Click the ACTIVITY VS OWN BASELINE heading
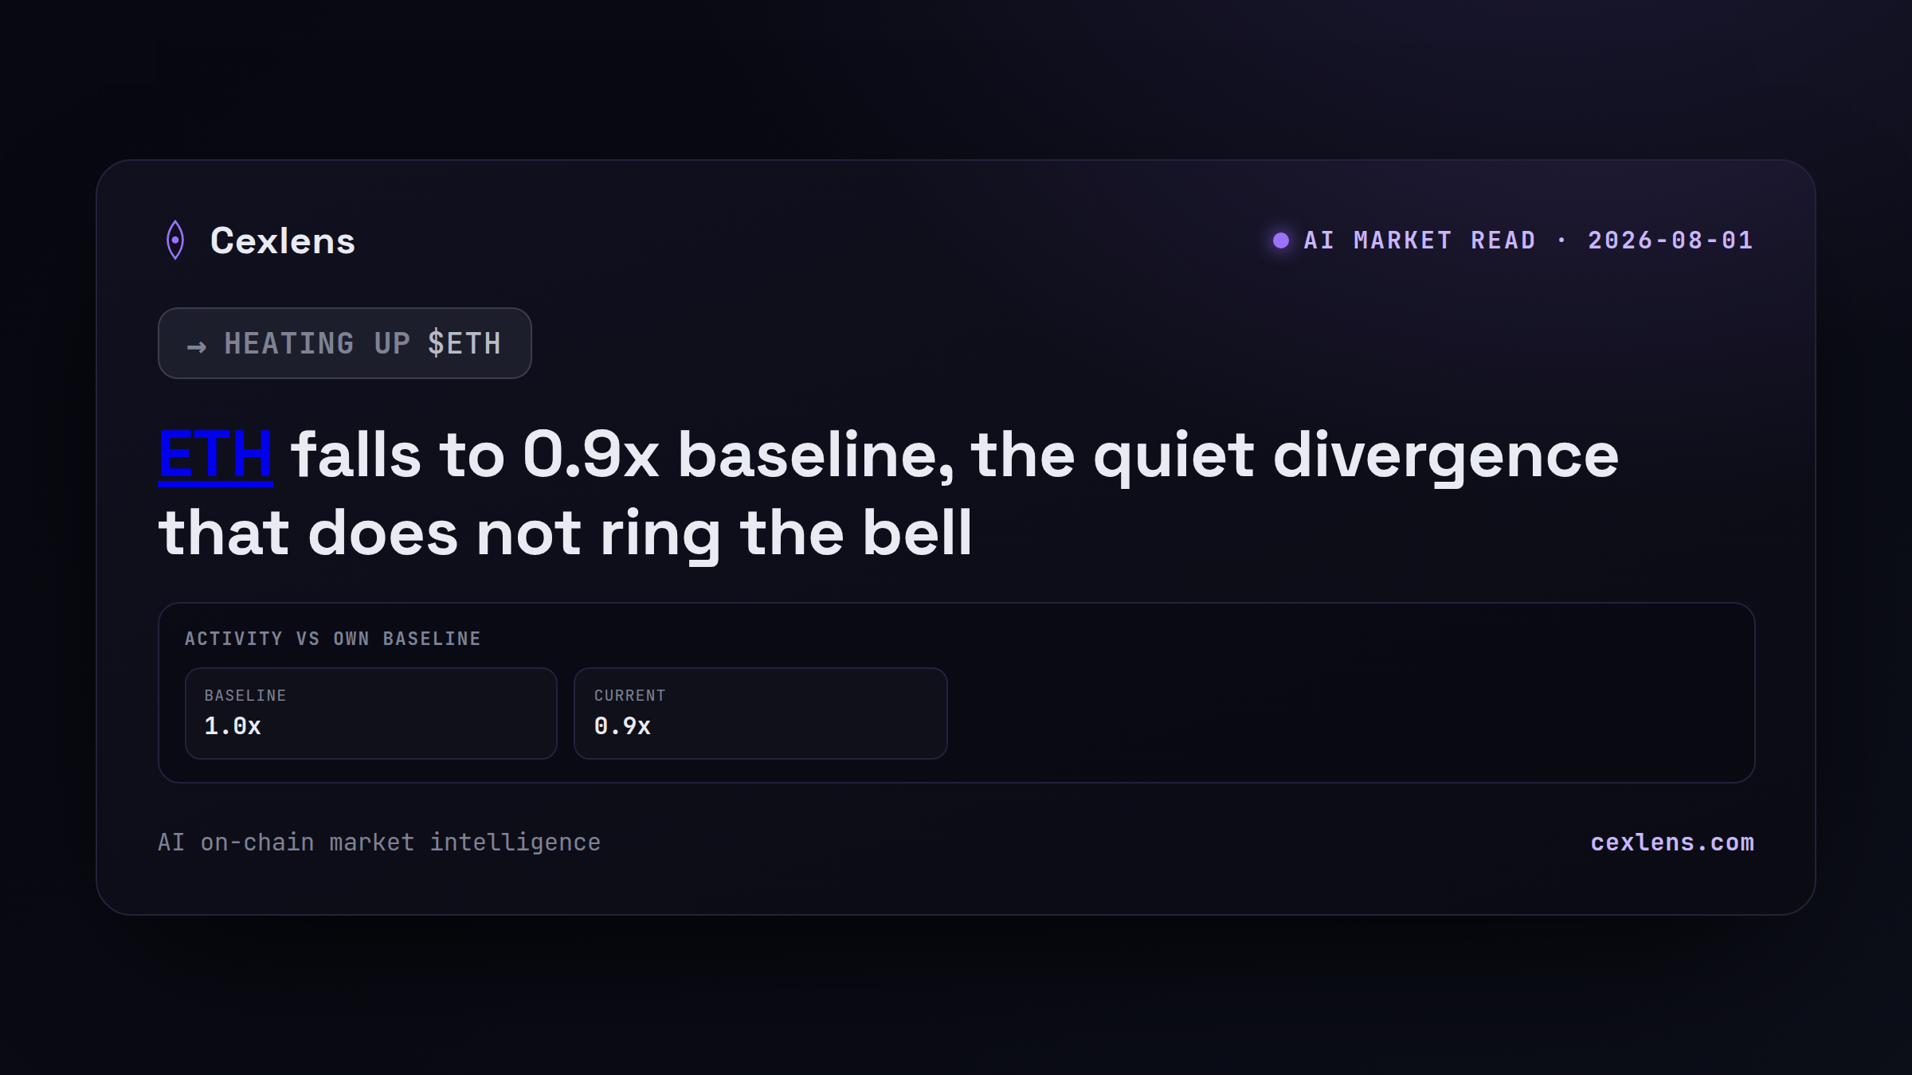The image size is (1912, 1075). click(x=333, y=639)
